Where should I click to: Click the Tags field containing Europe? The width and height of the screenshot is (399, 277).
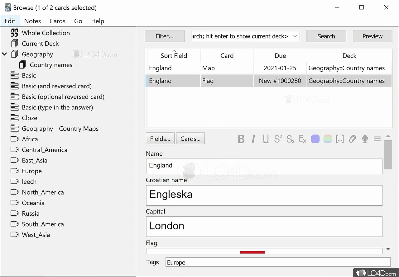point(278,262)
